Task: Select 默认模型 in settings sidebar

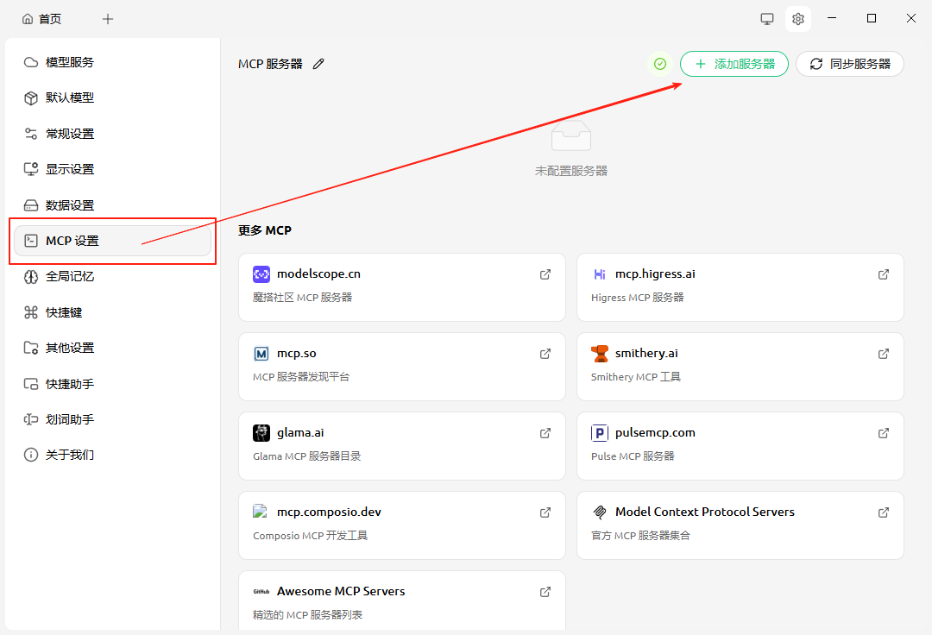Action: pos(112,98)
